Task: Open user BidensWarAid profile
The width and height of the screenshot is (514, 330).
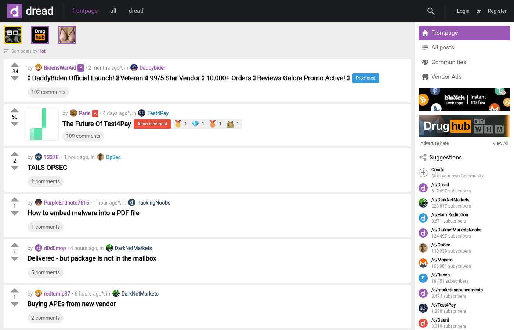Action: 60,68
